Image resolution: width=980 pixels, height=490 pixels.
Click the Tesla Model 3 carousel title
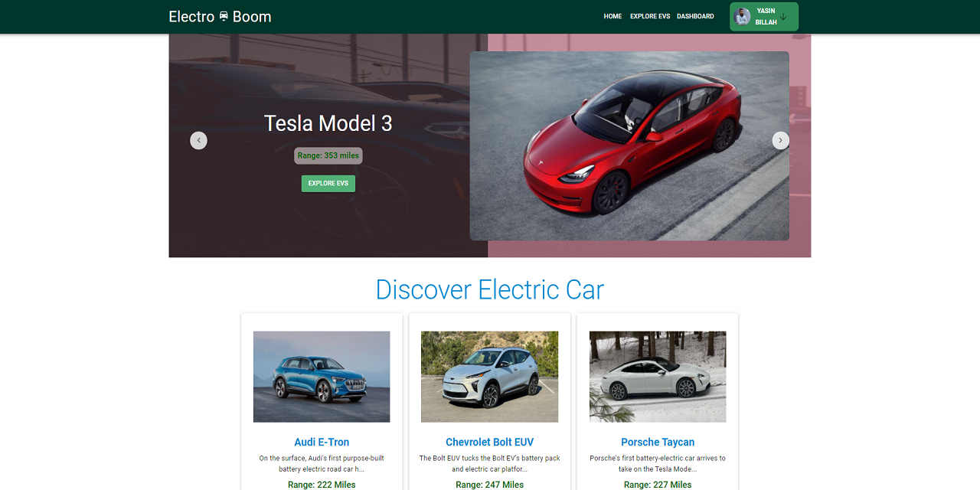click(328, 122)
